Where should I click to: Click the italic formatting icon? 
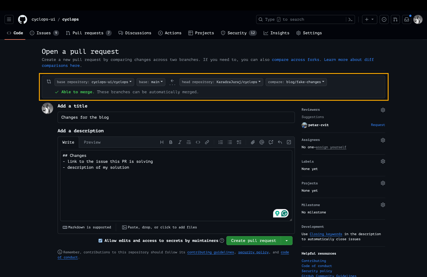point(180,142)
